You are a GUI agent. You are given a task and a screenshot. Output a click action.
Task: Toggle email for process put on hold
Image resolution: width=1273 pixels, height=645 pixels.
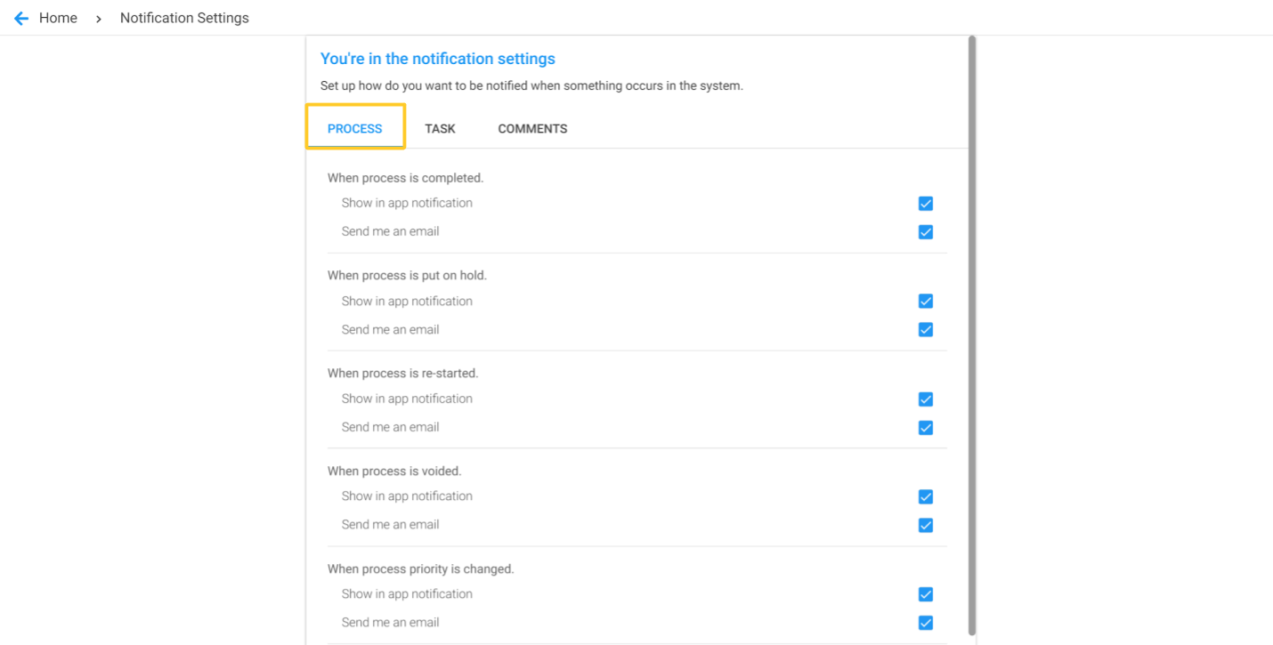pos(926,330)
